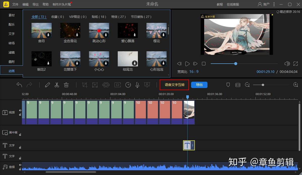Select the 节日装饰 (27) category
The width and height of the screenshot is (302, 175).
(x=141, y=17)
